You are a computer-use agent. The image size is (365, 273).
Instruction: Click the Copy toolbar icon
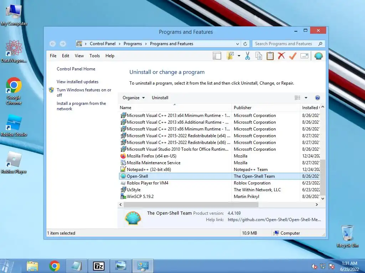259,56
